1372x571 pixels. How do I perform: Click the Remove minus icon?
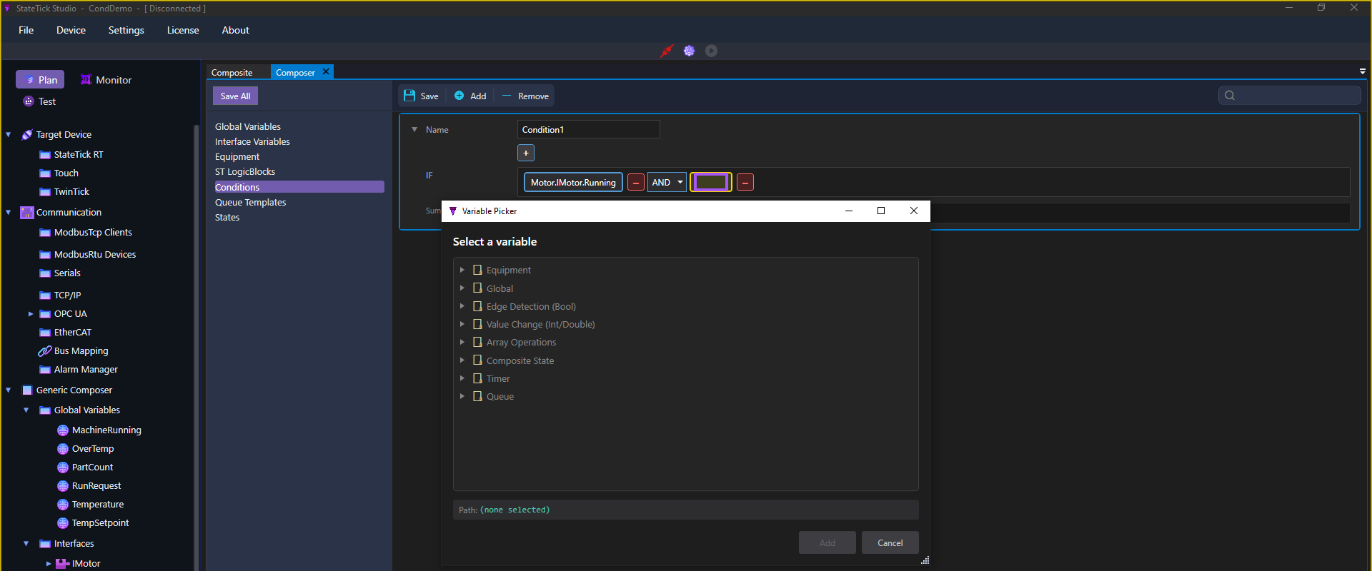pyautogui.click(x=507, y=96)
